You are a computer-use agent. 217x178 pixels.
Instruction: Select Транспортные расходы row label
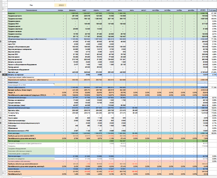tap(31, 121)
